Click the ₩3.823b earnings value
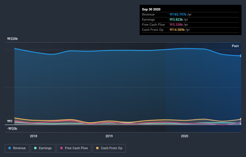This screenshot has height=157, width=246. [x=176, y=19]
